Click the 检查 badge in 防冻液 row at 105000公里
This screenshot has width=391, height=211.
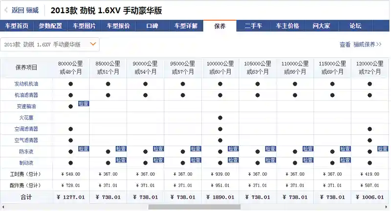[271, 149]
